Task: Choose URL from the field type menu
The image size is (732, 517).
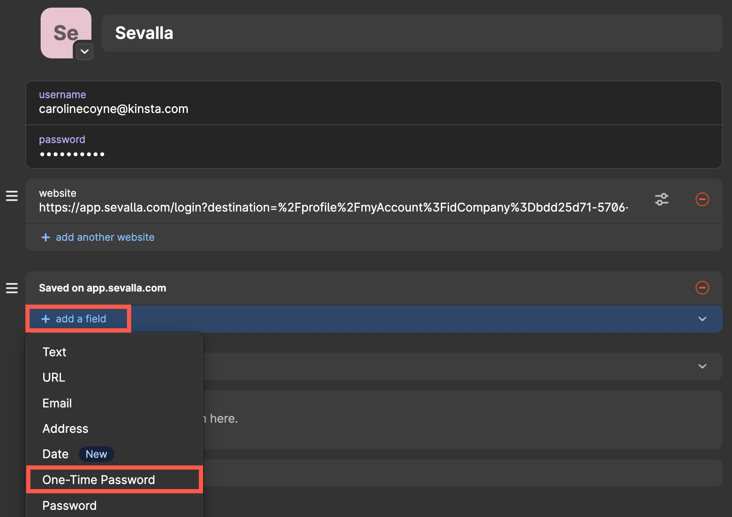Action: 114,377
